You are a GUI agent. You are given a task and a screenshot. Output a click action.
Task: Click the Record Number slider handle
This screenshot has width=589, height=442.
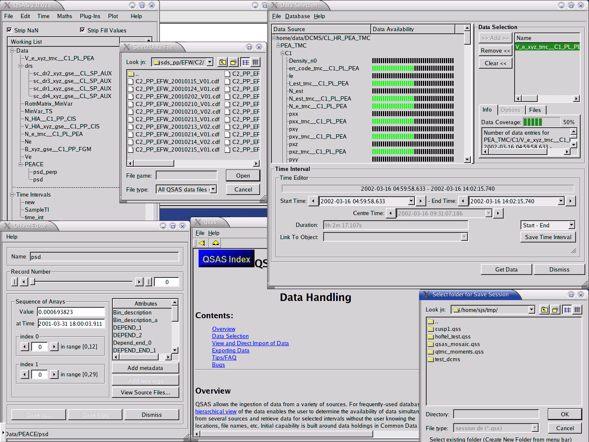pyautogui.click(x=32, y=282)
